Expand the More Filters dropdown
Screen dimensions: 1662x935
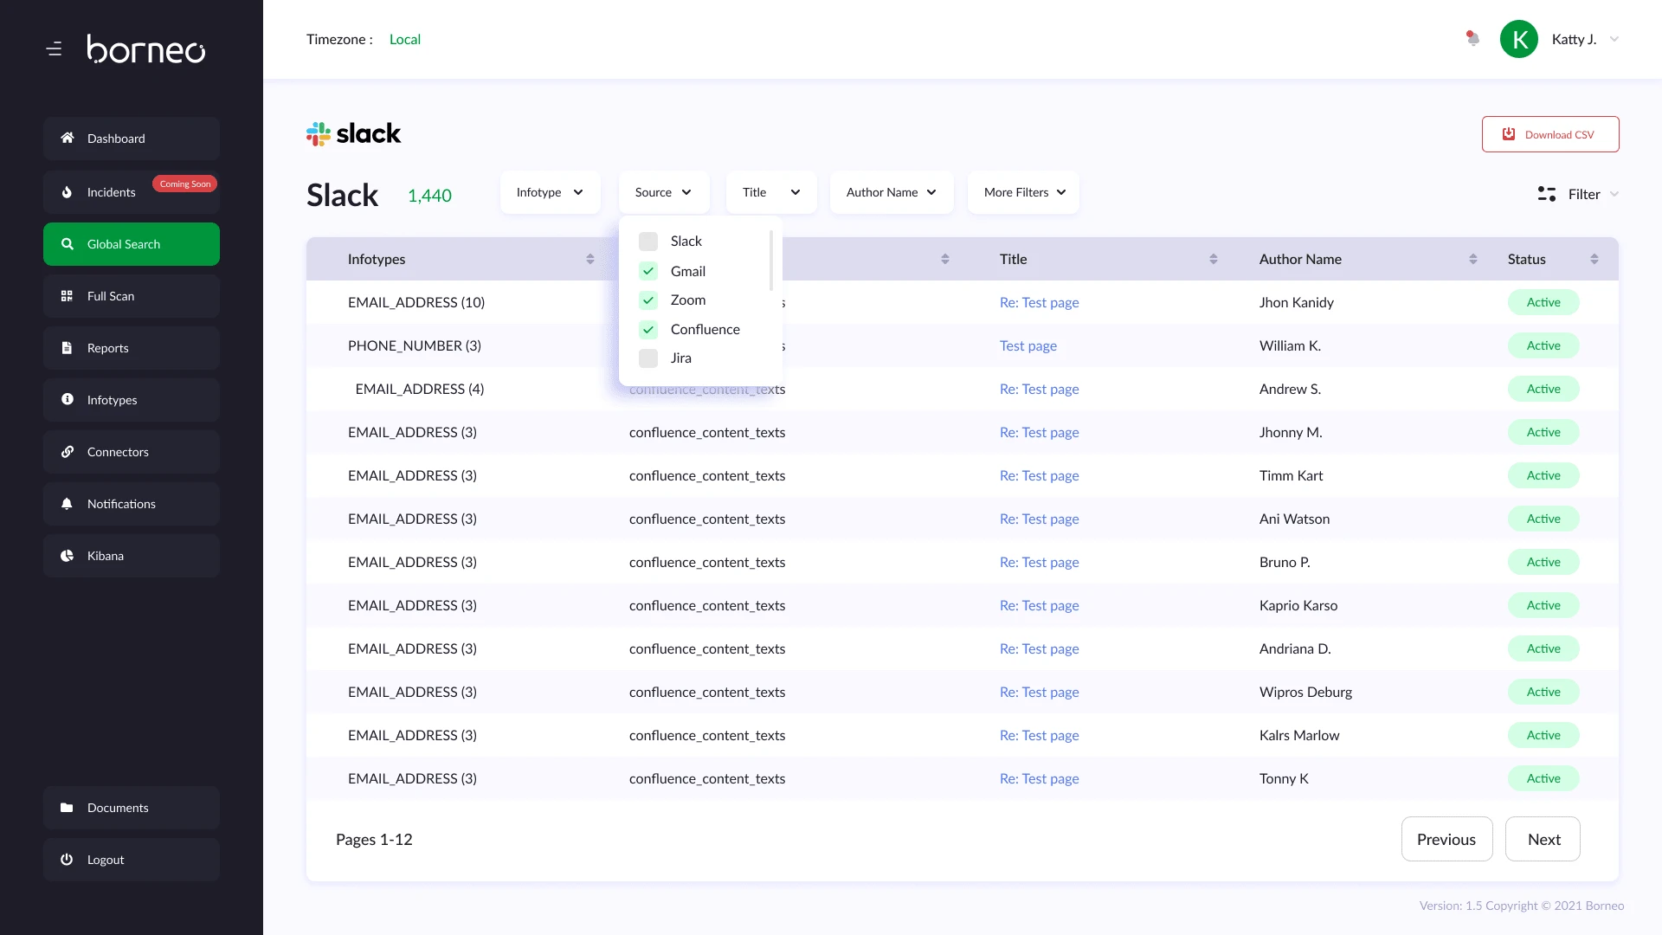tap(1023, 192)
